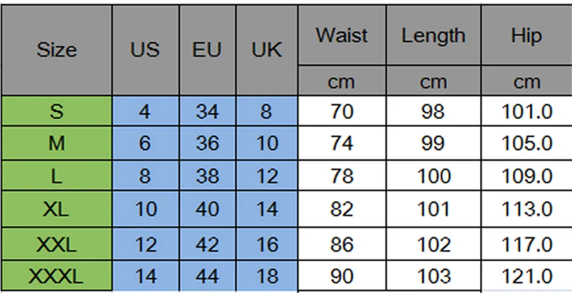Image resolution: width=572 pixels, height=295 pixels.
Task: Click the Size column header
Action: 56,50
